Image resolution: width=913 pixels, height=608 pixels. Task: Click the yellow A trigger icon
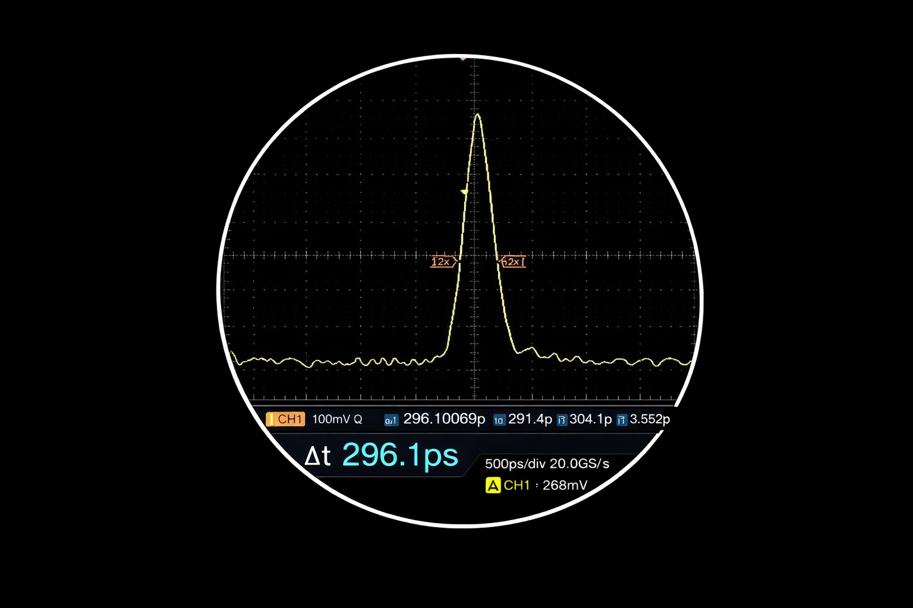(493, 485)
